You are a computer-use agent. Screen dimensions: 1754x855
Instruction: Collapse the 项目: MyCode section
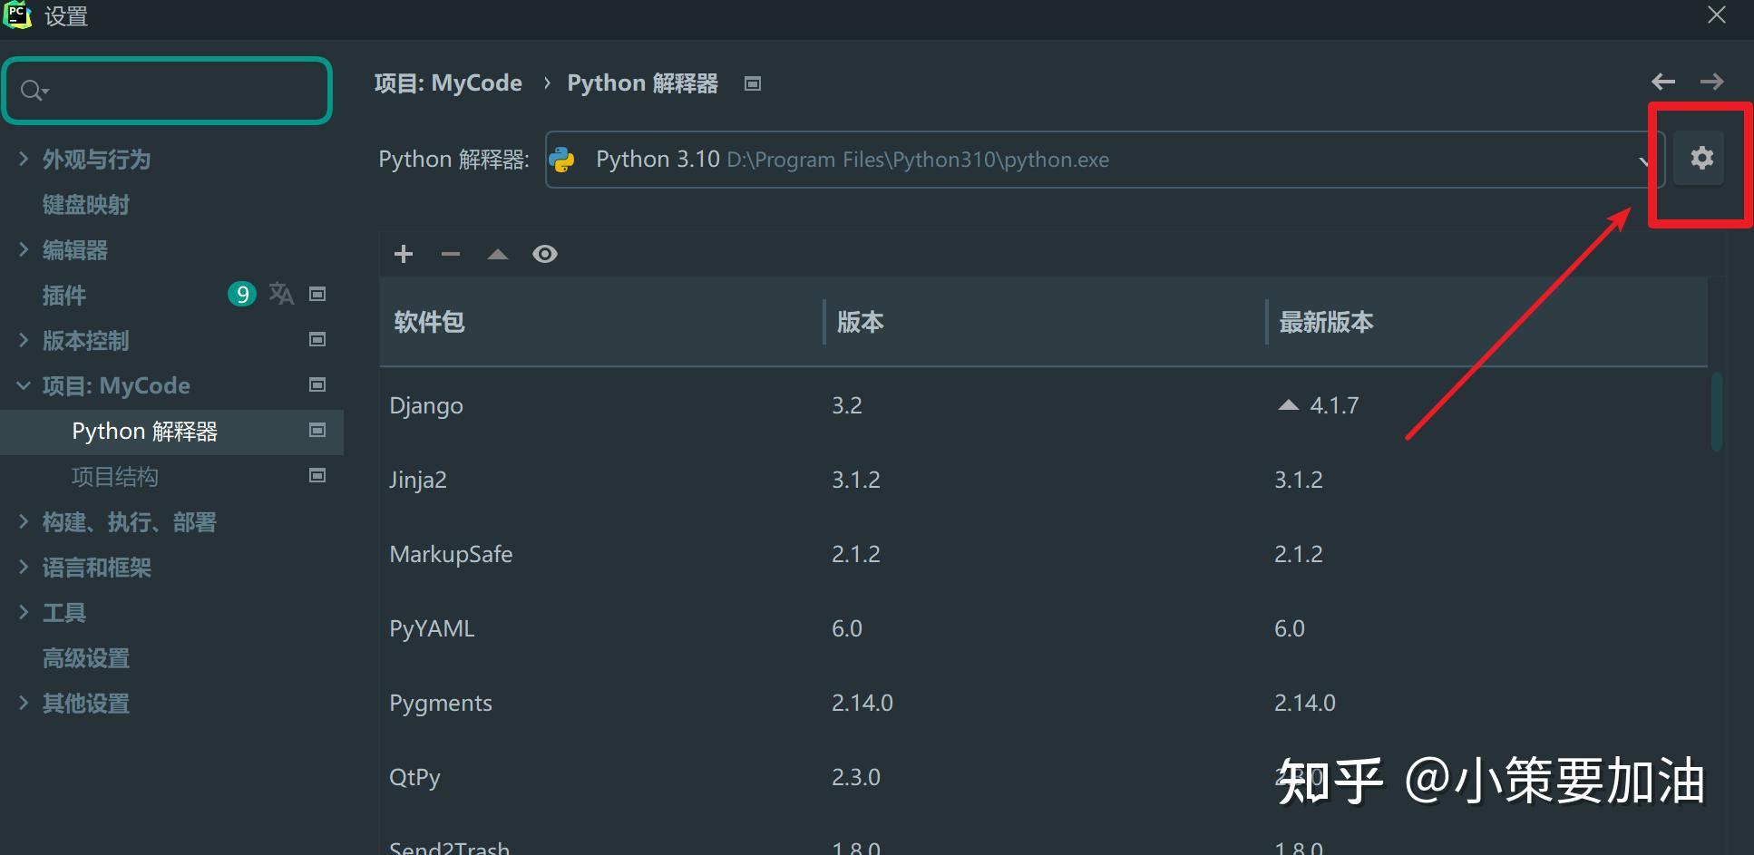click(x=23, y=385)
